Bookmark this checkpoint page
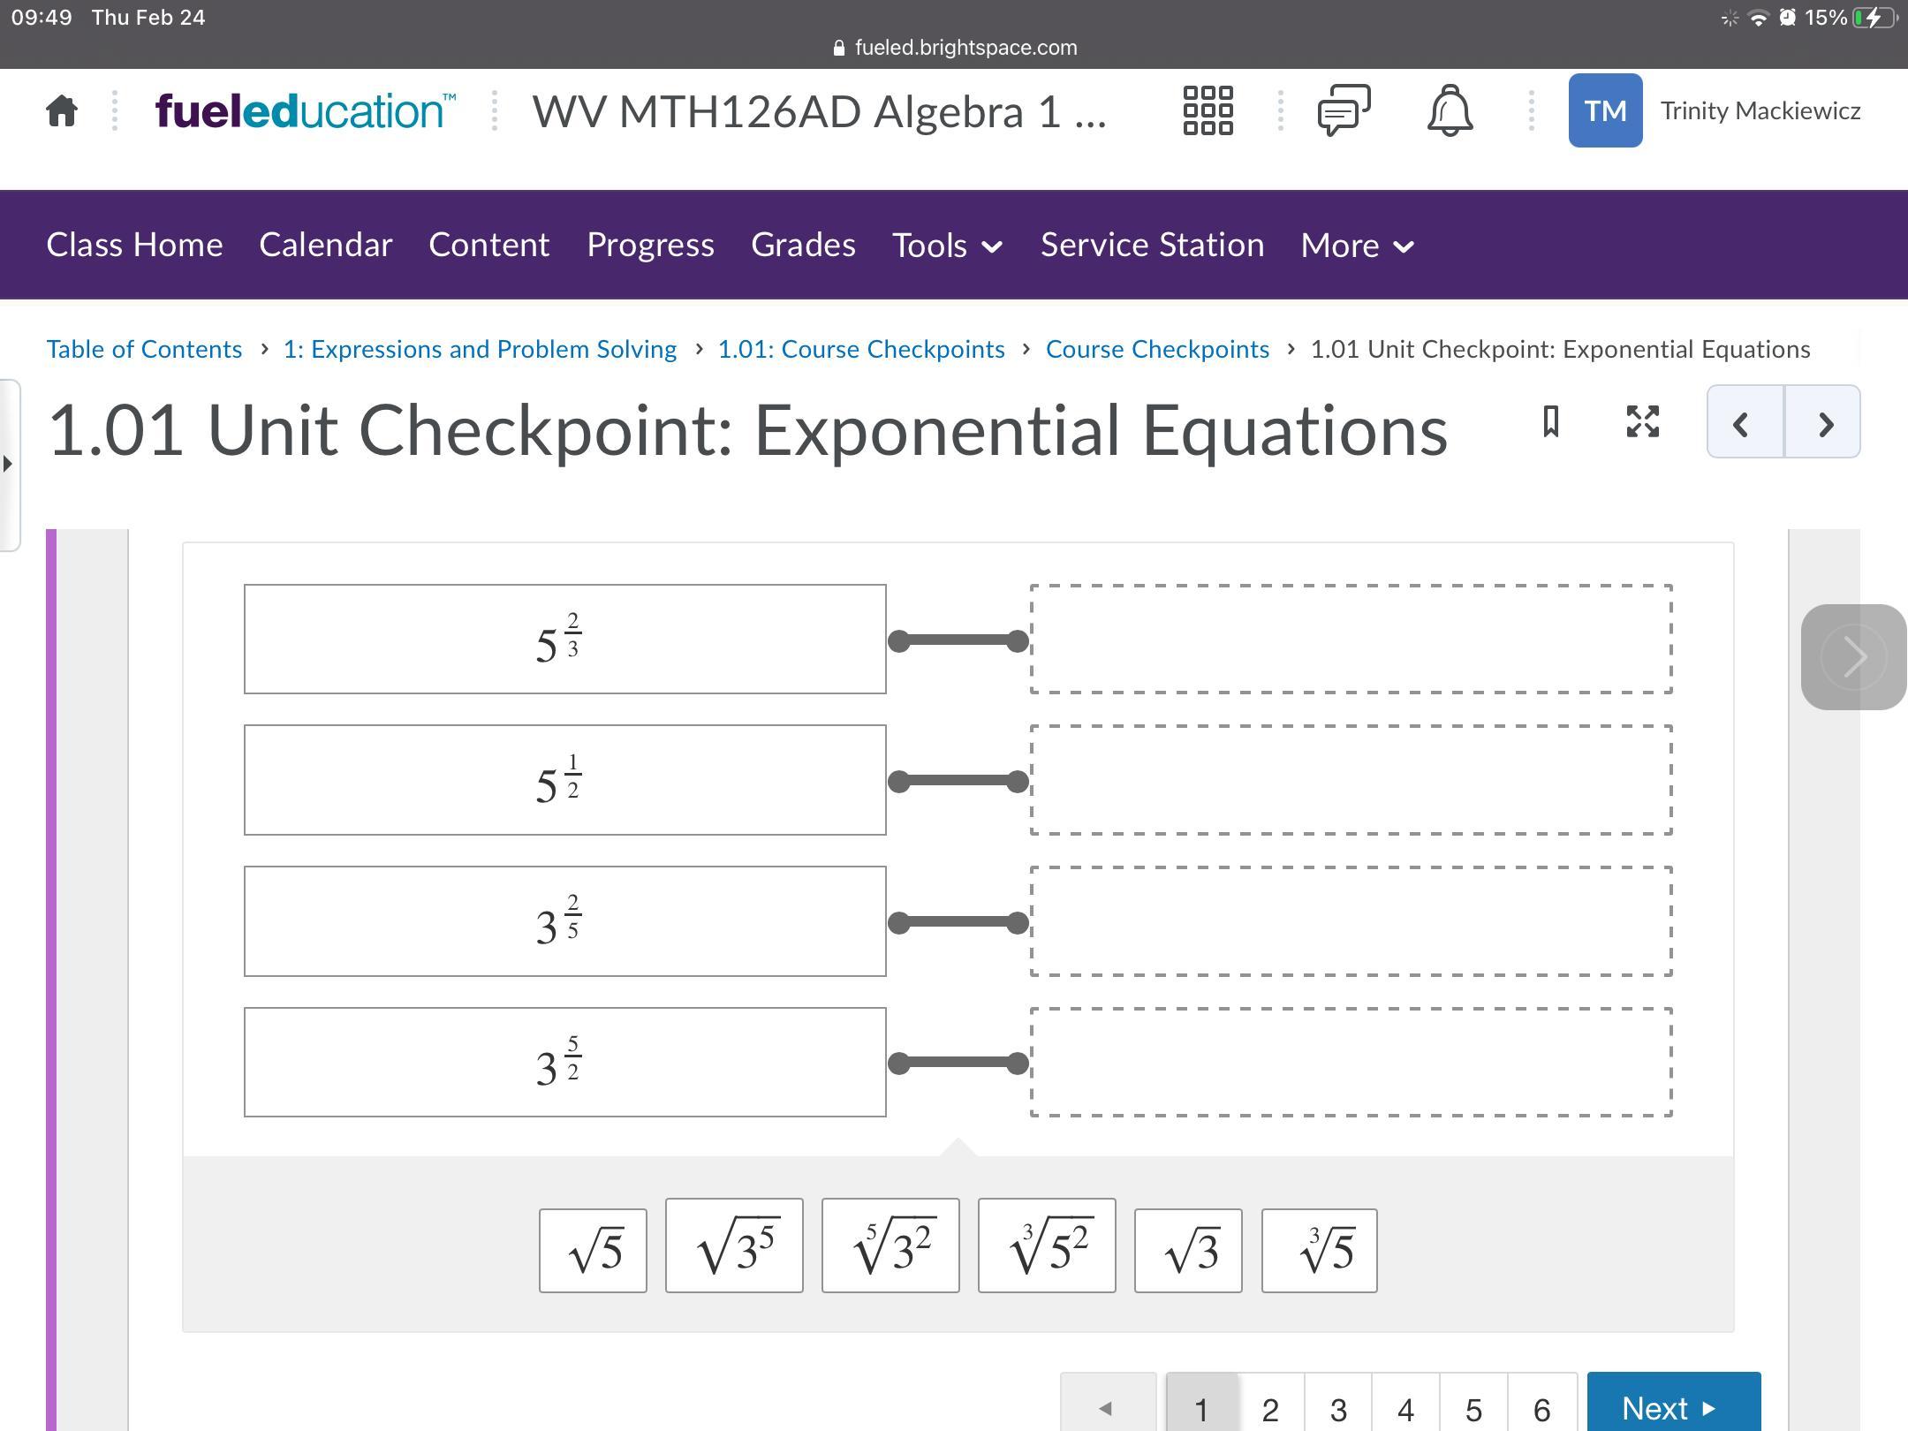The image size is (1908, 1431). pyautogui.click(x=1550, y=421)
